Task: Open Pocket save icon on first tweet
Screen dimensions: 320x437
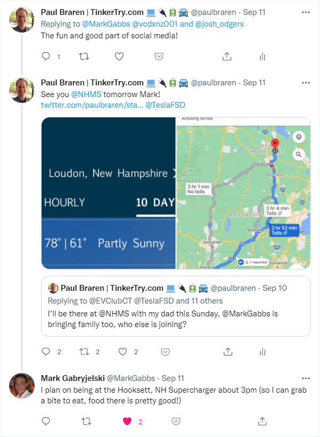Action: 159,57
